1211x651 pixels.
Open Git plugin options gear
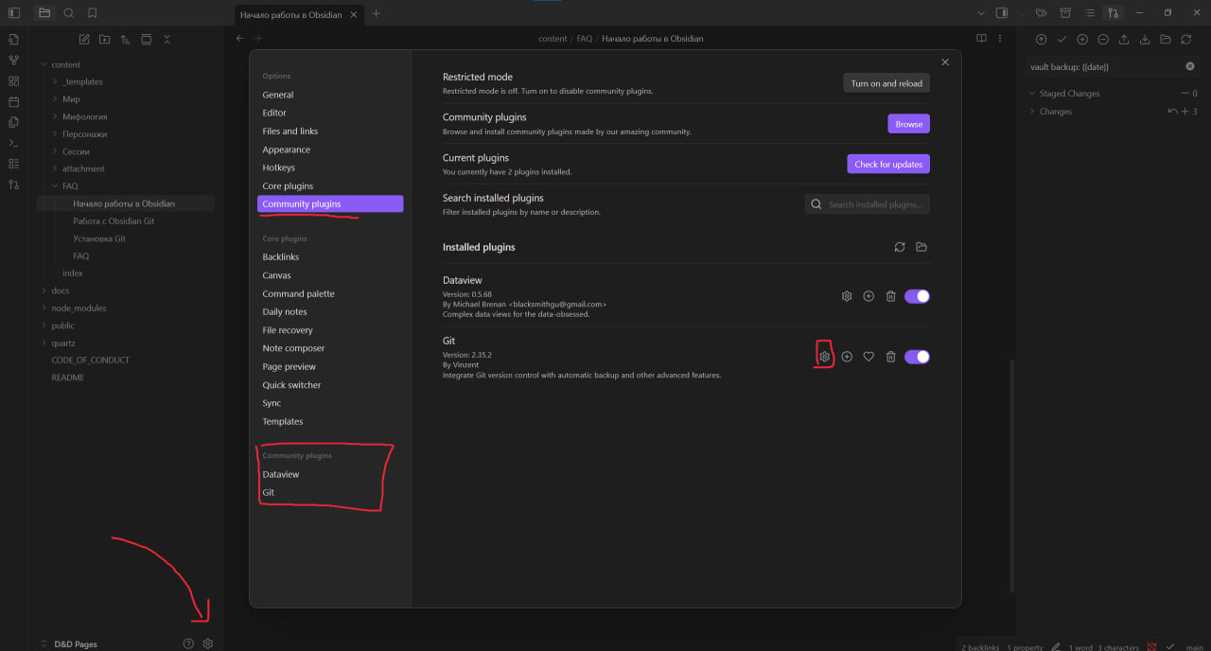824,357
